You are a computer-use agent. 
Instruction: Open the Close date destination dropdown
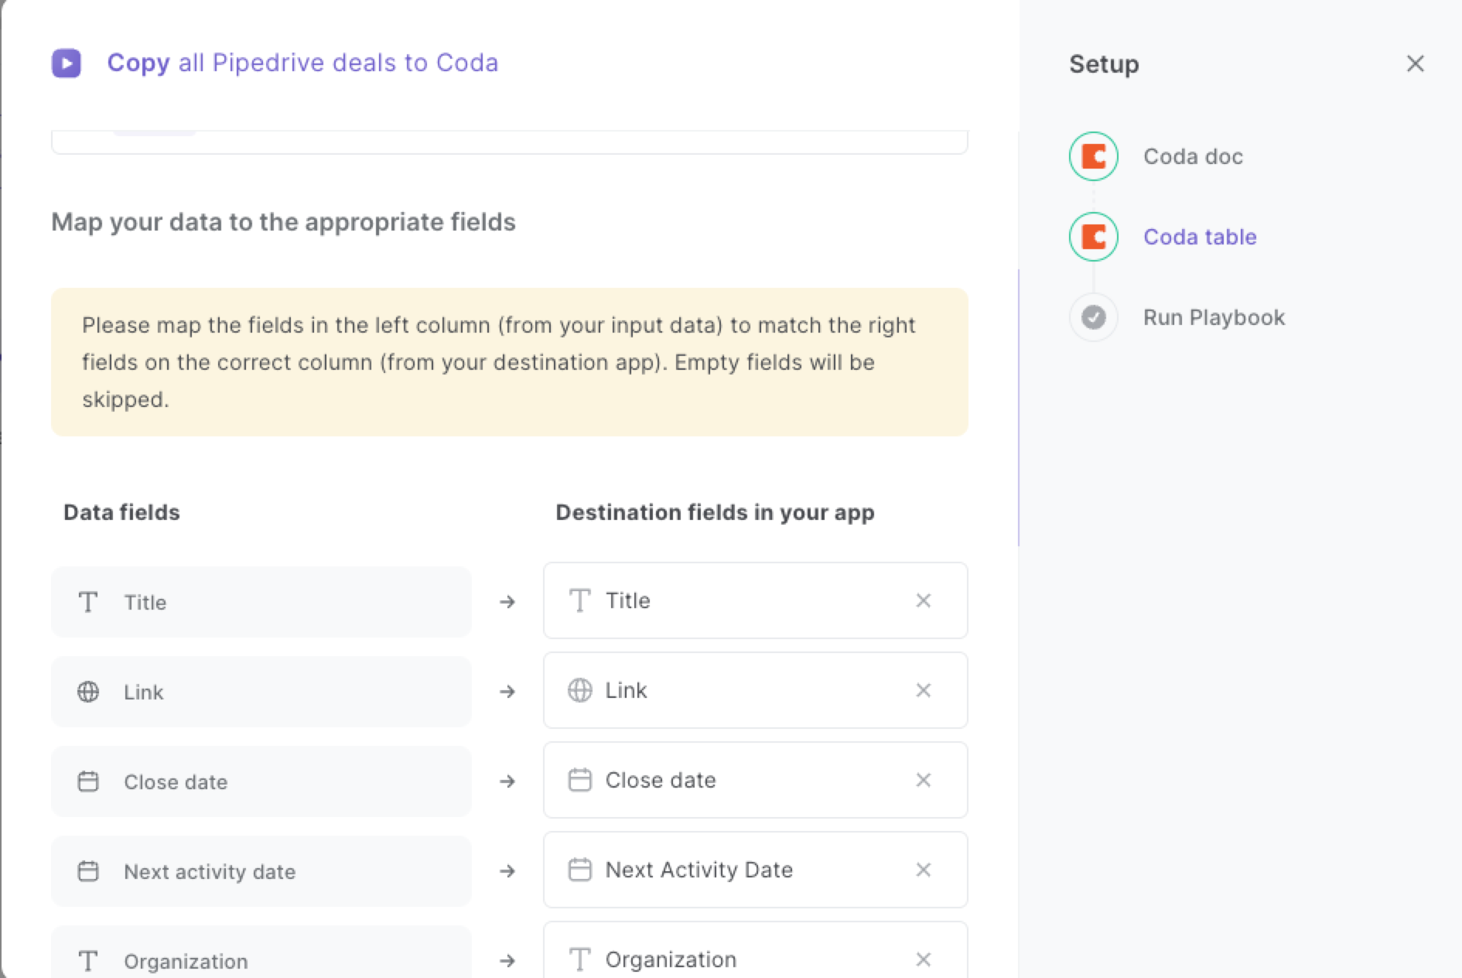(x=755, y=780)
